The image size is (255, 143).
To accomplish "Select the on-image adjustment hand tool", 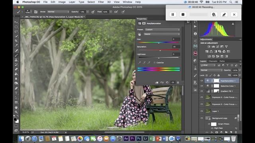I will tap(139, 34).
